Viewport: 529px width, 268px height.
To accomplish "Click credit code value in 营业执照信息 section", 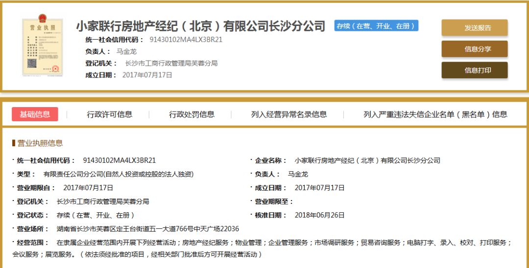I will click(120, 160).
